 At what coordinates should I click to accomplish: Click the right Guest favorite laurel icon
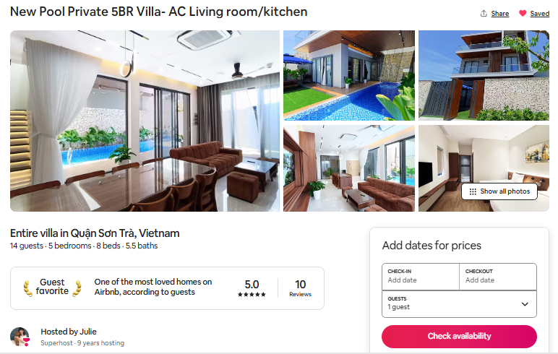pos(77,288)
